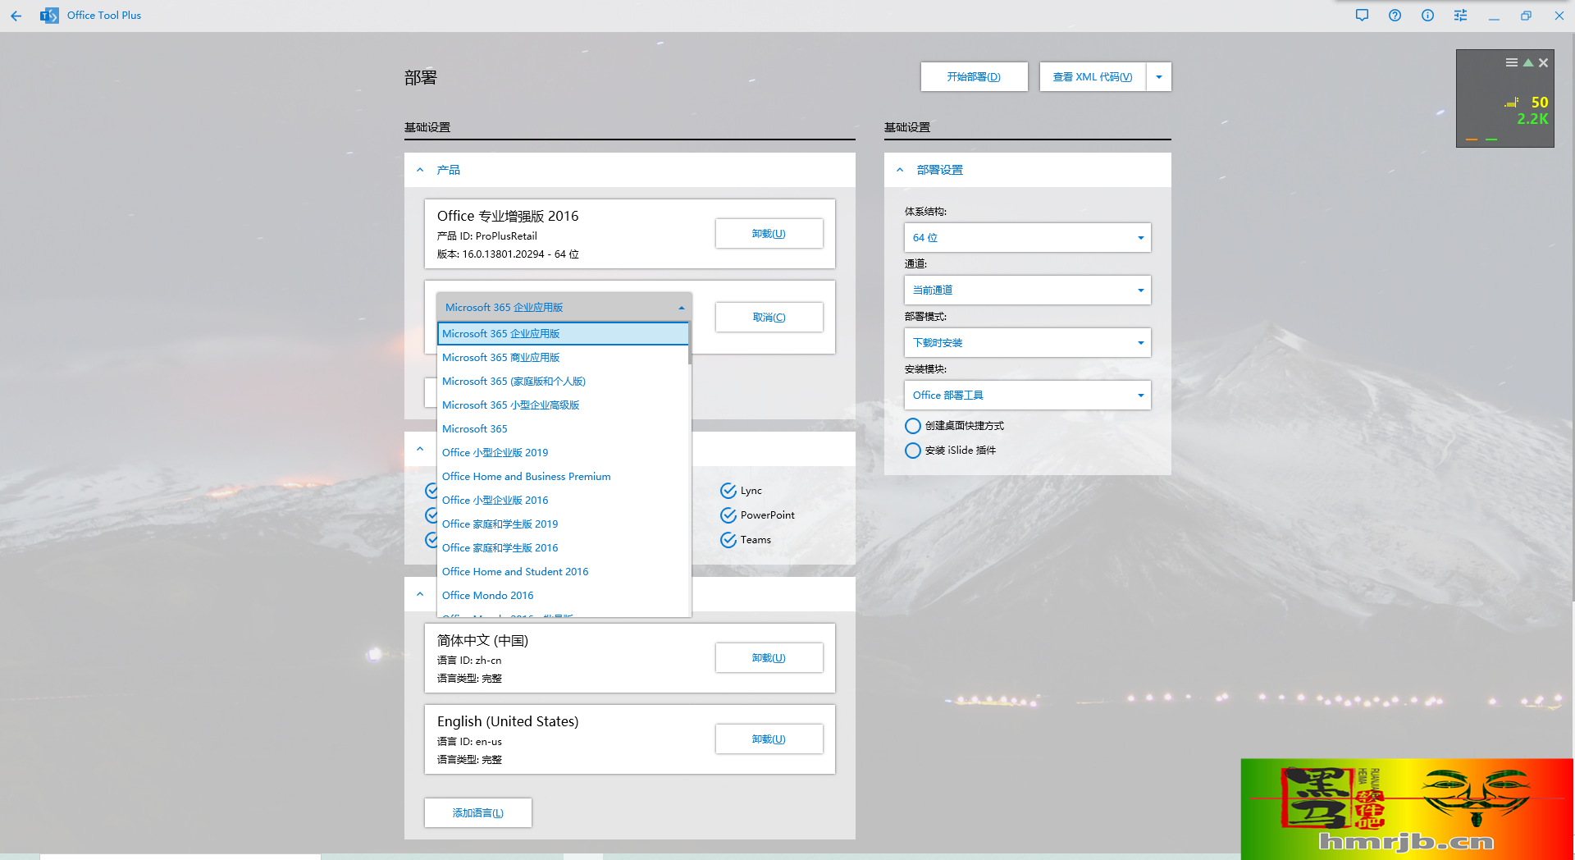Go back with the arrow icon

pyautogui.click(x=16, y=16)
